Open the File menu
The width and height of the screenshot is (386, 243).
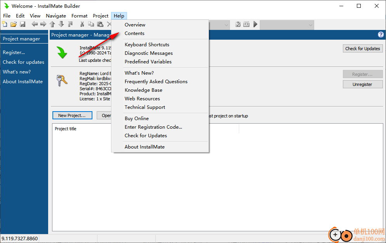(7, 16)
